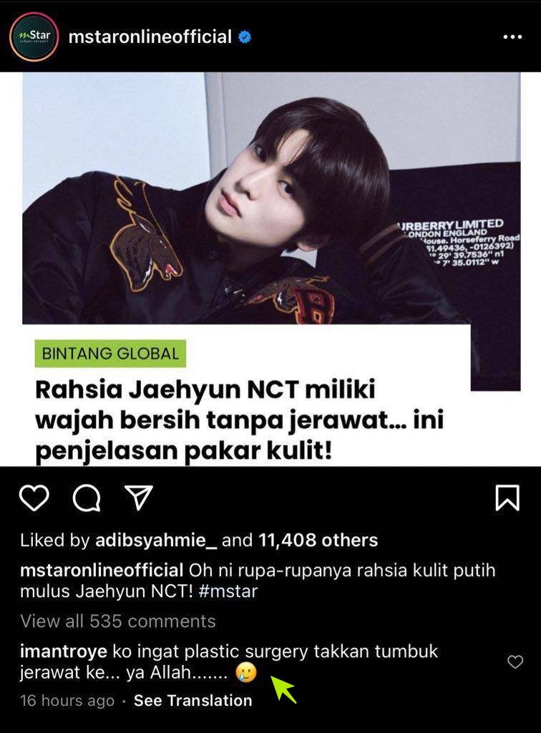Tap the article headline about Jaehyun

(239, 419)
